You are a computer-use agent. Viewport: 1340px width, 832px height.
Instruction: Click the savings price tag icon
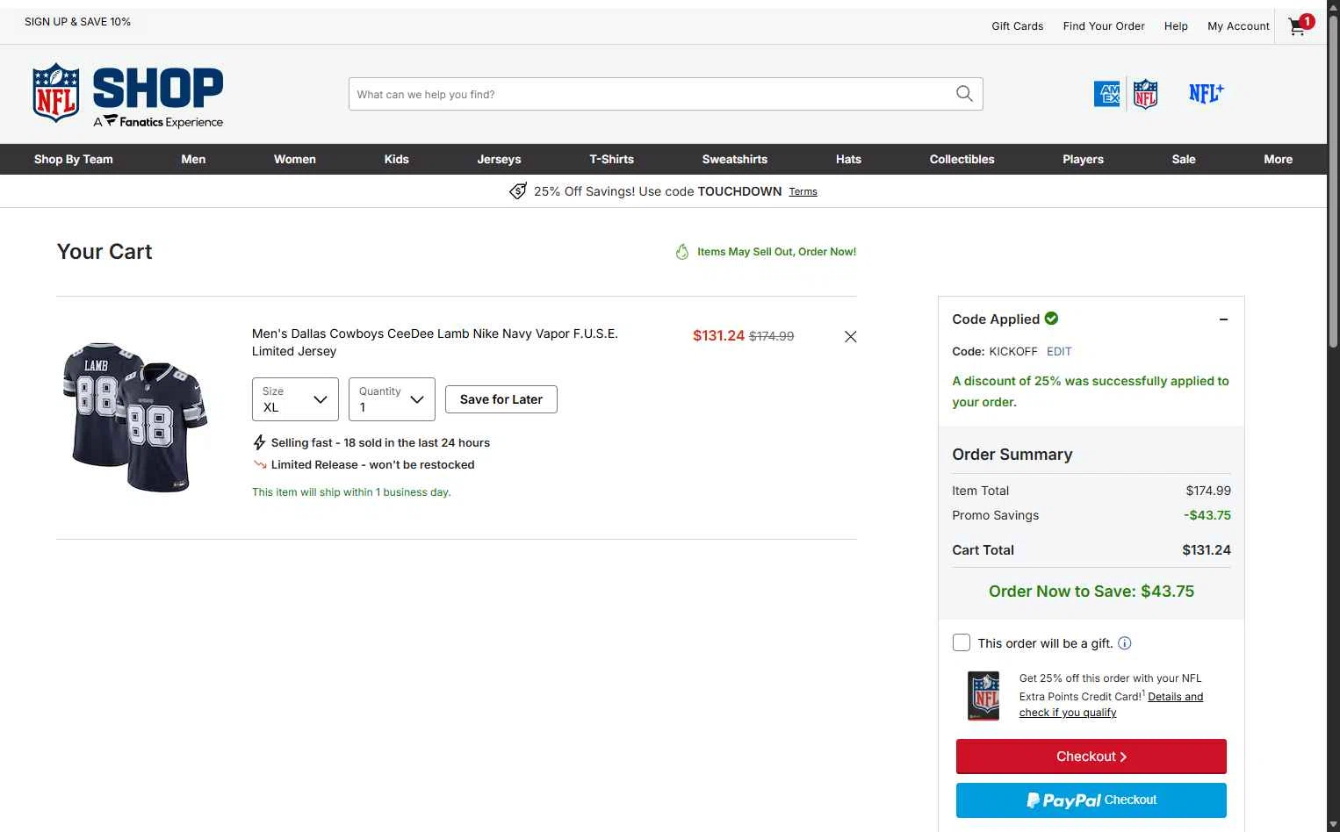pos(518,191)
